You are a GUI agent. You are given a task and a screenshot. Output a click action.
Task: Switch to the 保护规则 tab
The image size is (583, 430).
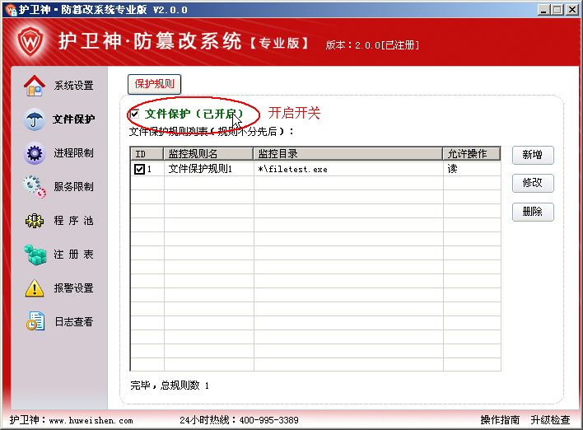coord(154,84)
